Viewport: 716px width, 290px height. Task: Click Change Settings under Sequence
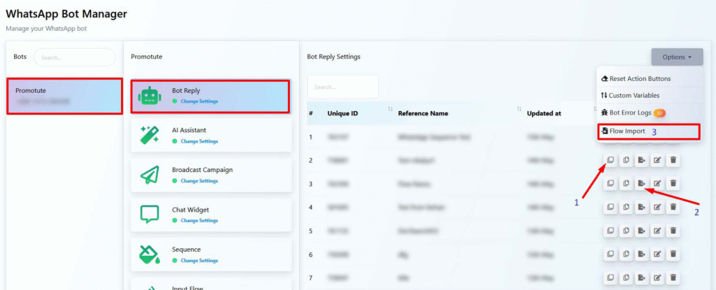click(x=199, y=261)
